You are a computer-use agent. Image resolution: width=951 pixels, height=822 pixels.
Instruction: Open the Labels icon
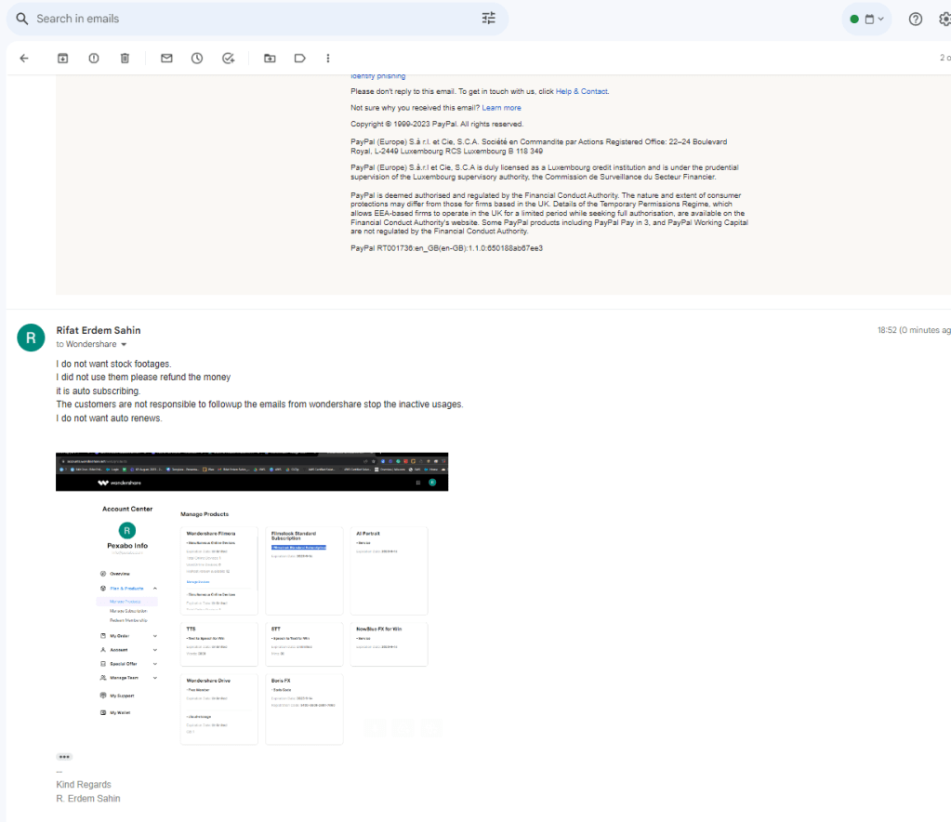click(x=299, y=59)
